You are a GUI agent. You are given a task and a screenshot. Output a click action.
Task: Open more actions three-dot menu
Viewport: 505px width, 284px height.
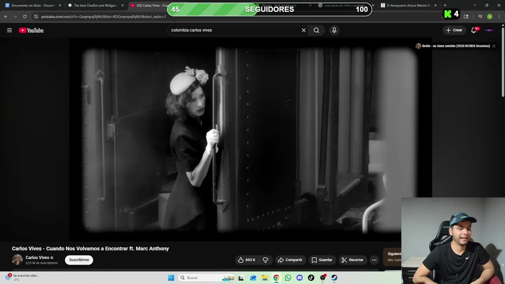[x=374, y=260]
